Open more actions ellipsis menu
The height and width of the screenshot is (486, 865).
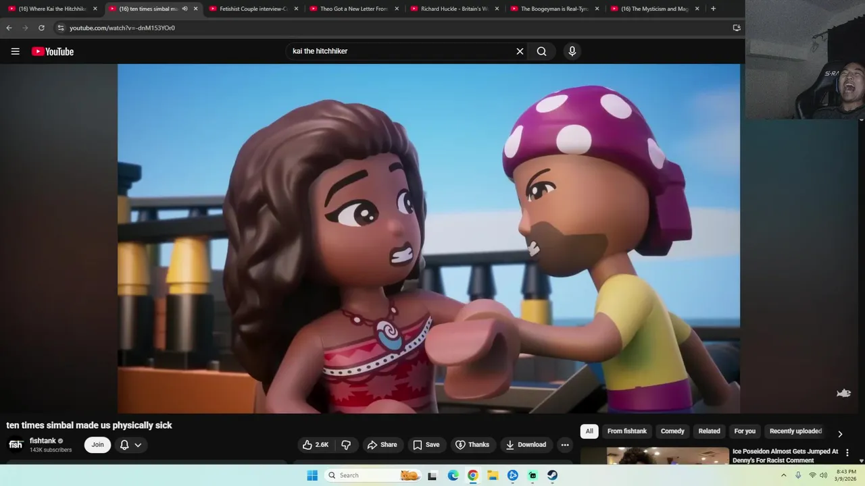point(565,445)
